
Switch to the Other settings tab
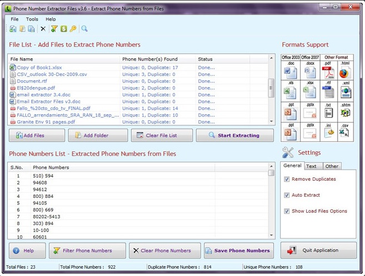click(x=332, y=166)
